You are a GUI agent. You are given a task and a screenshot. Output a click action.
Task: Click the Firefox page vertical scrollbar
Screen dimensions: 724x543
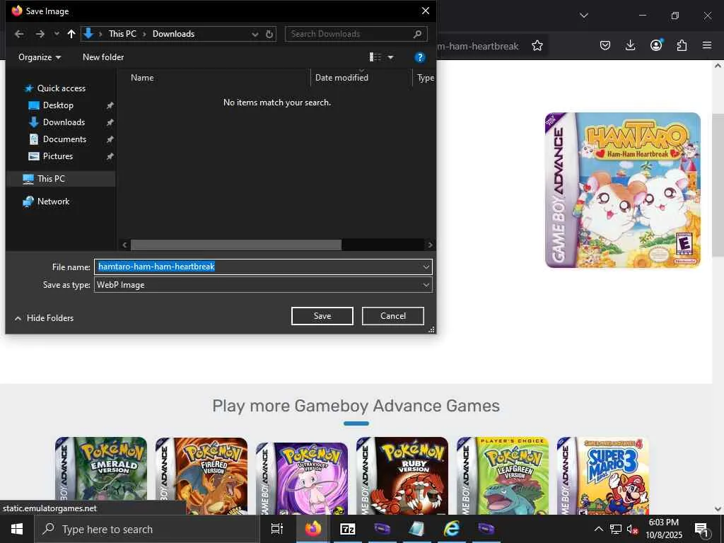coord(718,185)
